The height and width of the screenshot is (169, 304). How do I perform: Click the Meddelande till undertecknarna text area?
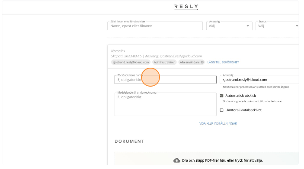(165, 104)
